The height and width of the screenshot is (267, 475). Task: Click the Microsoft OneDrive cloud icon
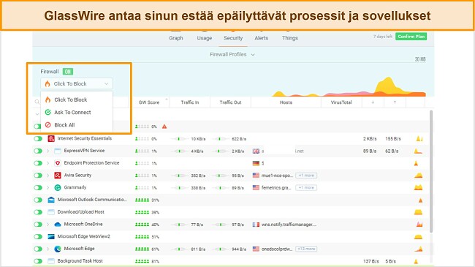(58, 225)
